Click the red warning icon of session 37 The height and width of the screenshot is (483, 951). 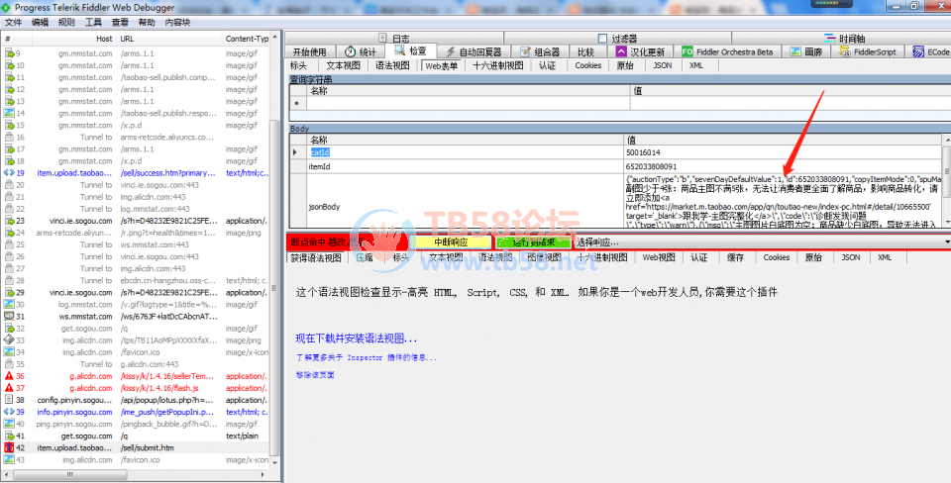click(9, 388)
